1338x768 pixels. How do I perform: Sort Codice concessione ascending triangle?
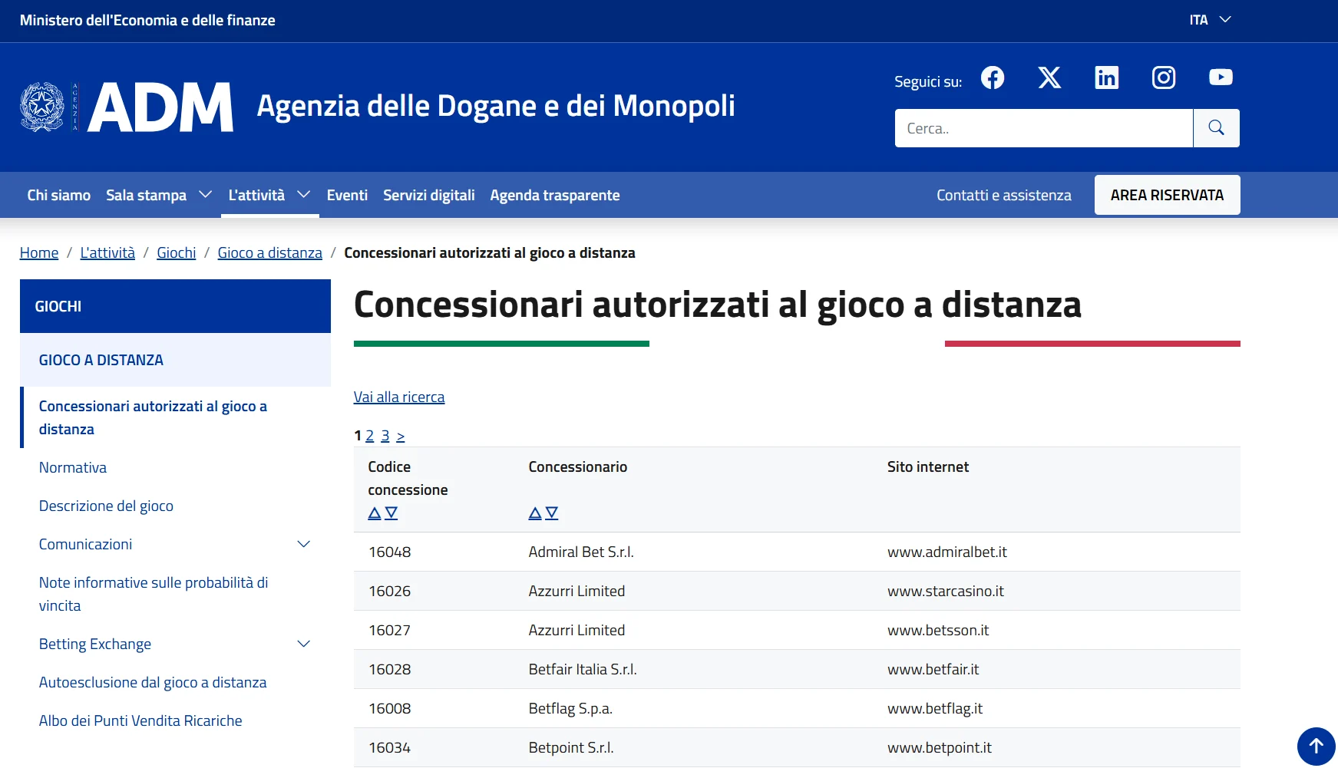click(375, 513)
